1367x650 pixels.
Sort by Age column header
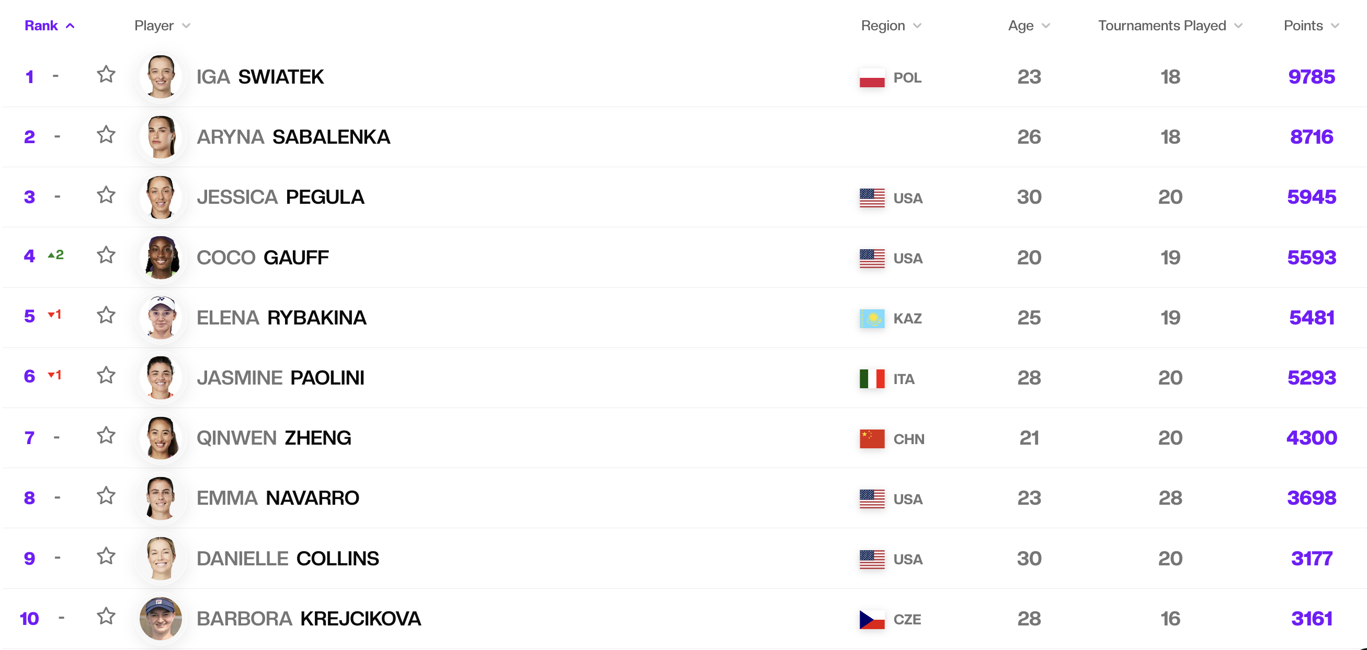click(1029, 26)
